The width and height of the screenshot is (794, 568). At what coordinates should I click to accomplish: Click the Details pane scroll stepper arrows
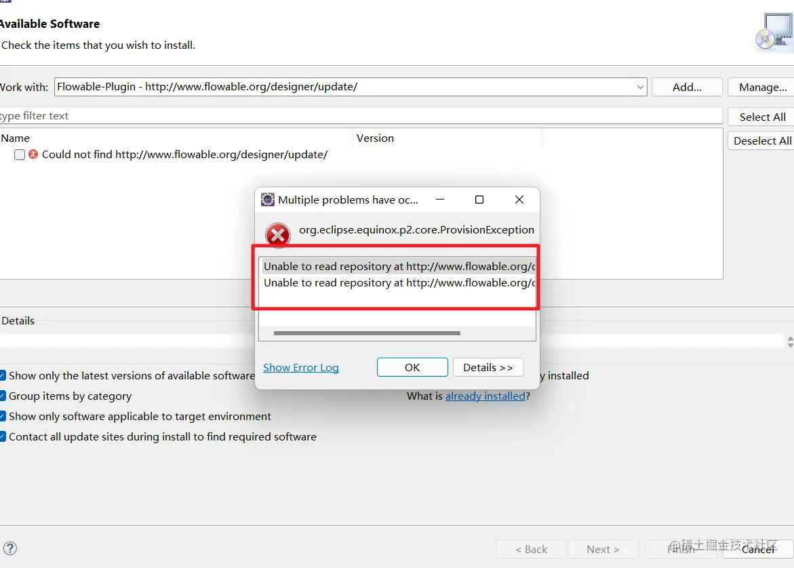pyautogui.click(x=790, y=342)
